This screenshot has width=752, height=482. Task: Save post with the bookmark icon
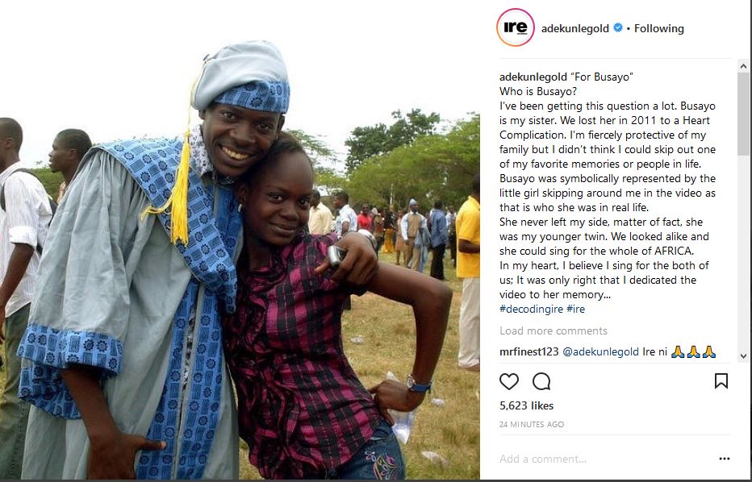coord(721,381)
